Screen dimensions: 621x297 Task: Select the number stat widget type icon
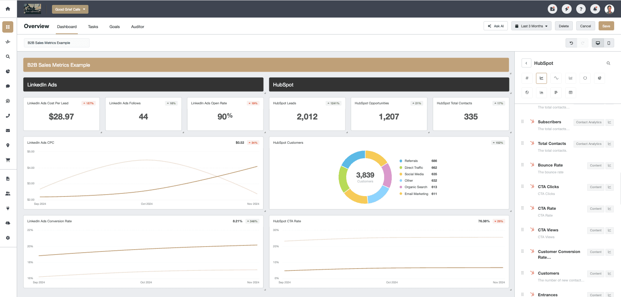(x=527, y=78)
